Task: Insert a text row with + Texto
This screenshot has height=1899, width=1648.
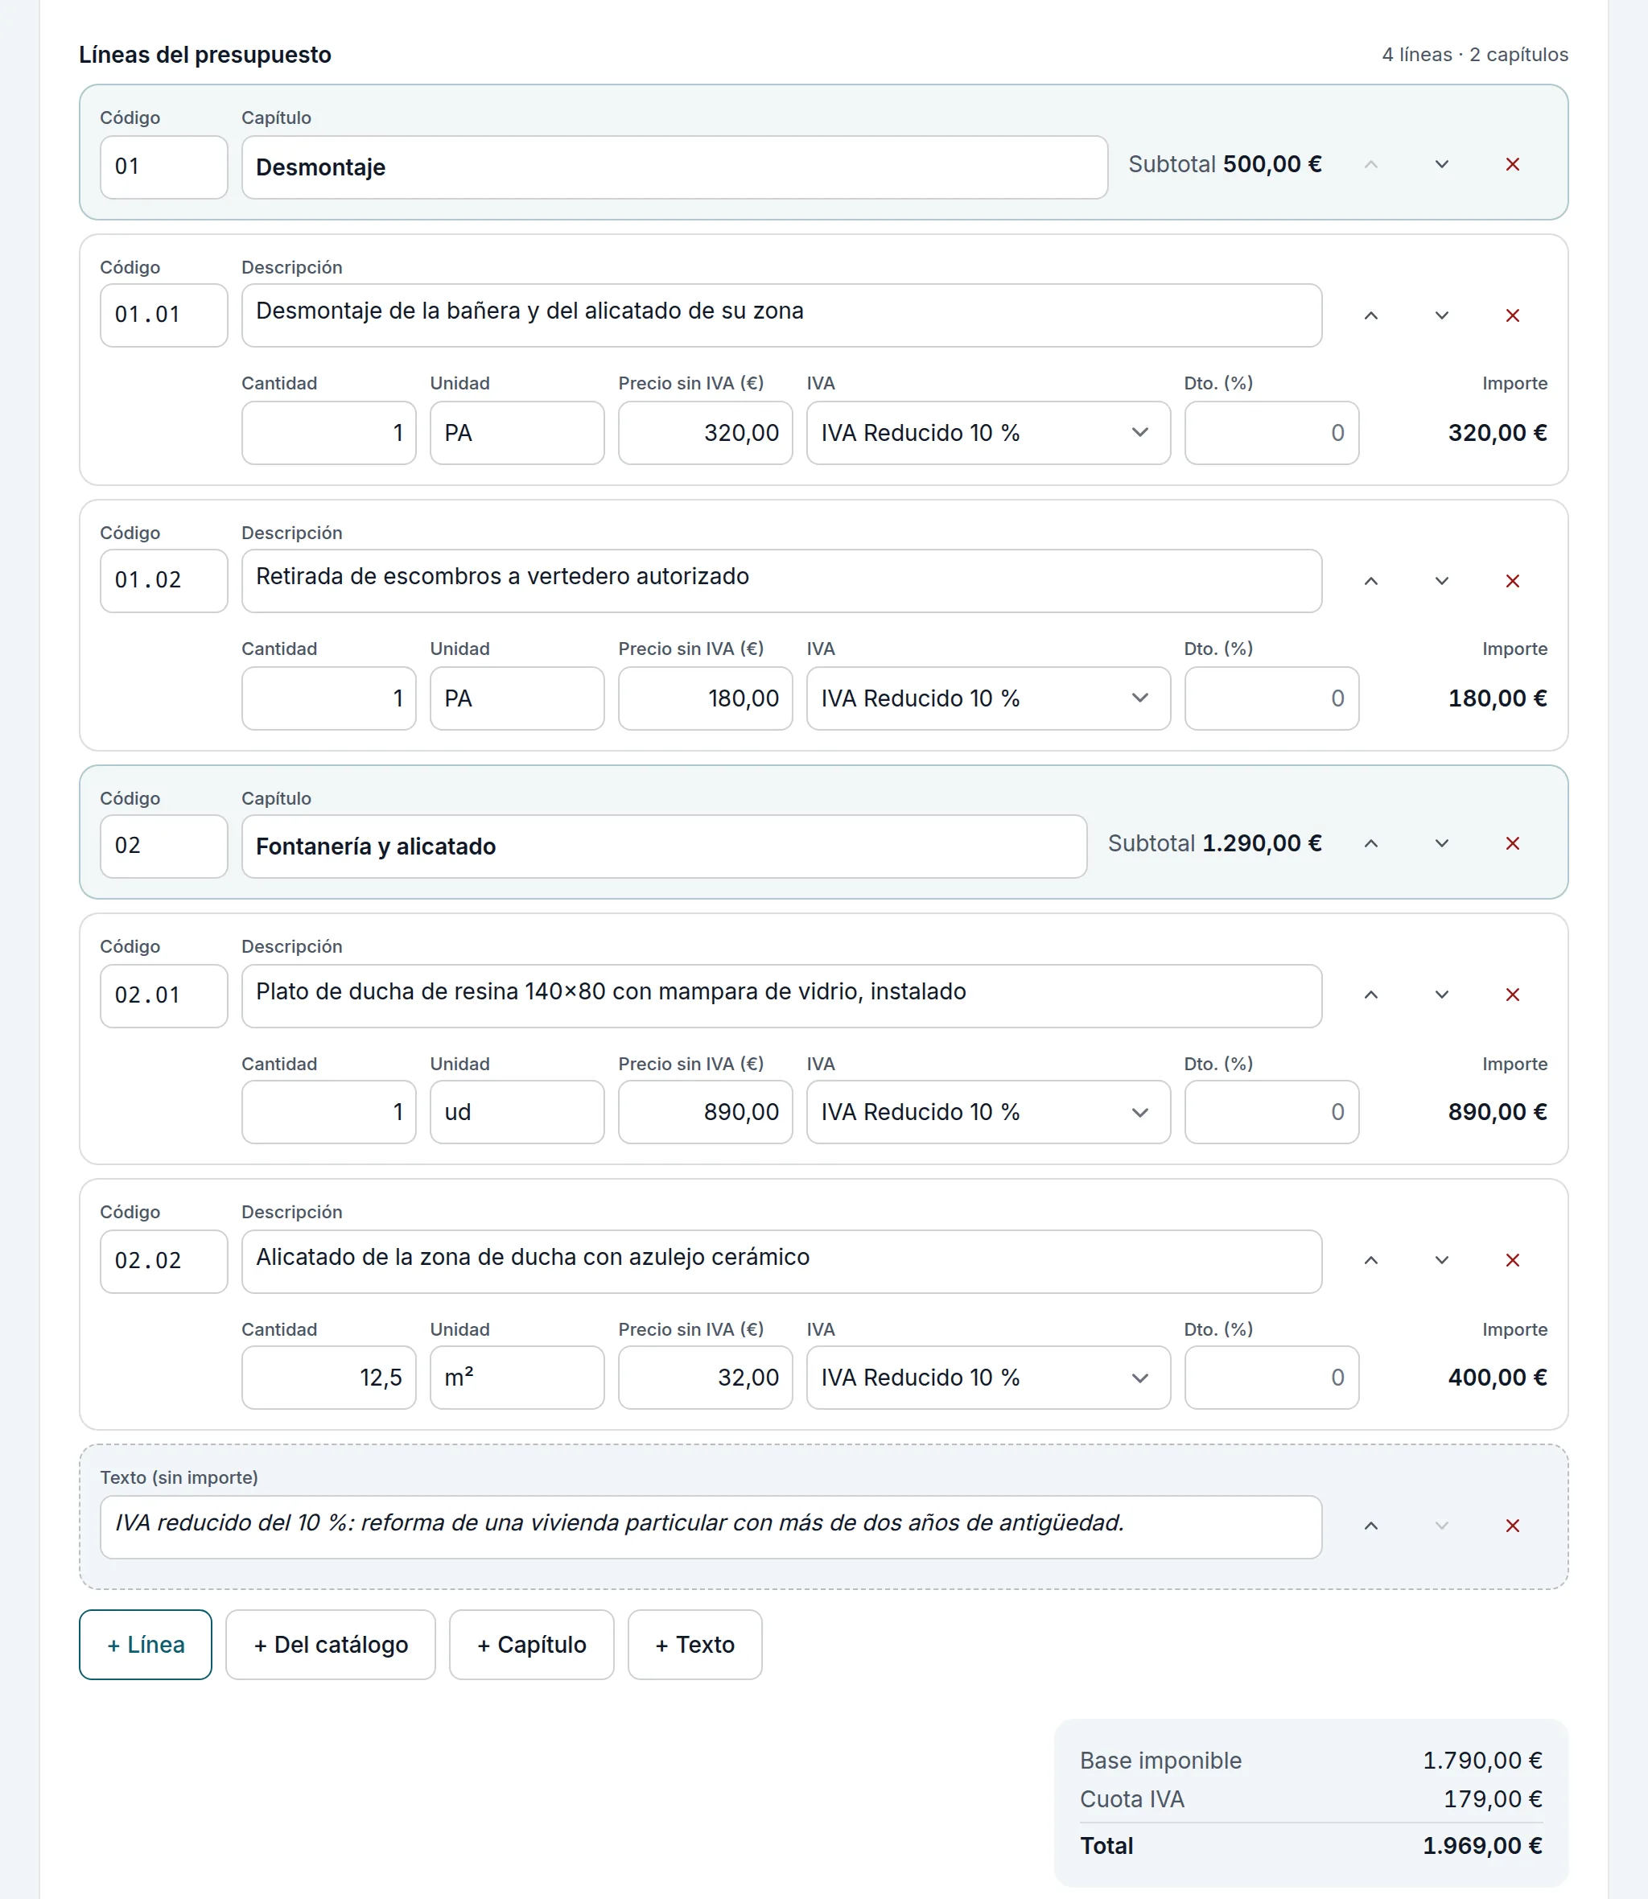Action: point(694,1644)
